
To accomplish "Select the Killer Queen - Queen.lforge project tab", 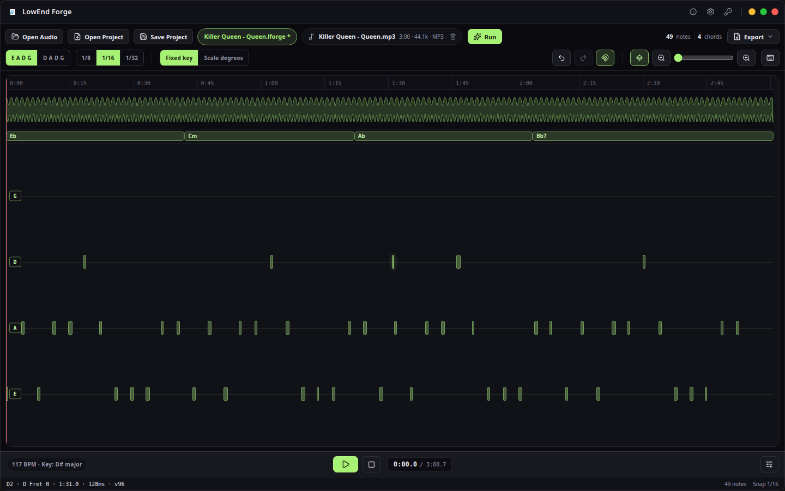I will (x=247, y=37).
